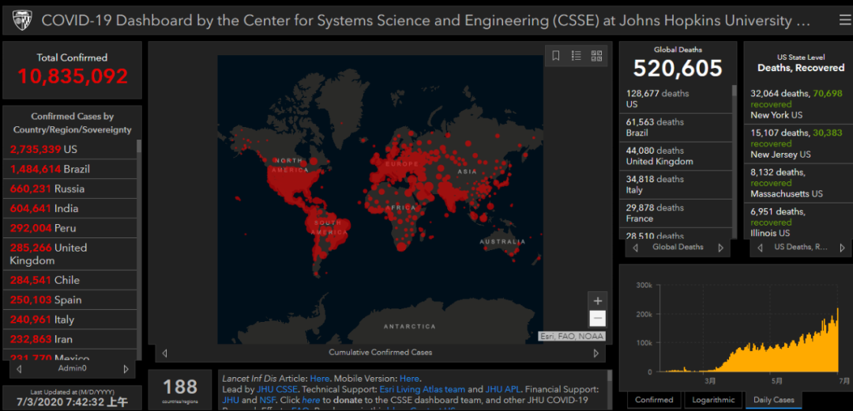Open the basemap gallery grid icon

[x=597, y=55]
